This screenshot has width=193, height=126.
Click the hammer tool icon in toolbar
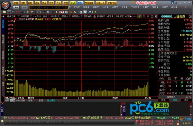click(x=32, y=12)
